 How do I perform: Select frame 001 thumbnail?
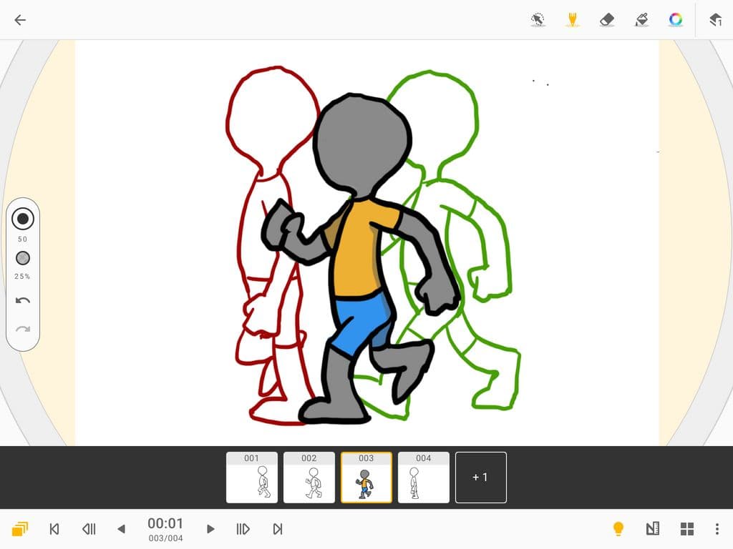[252, 477]
